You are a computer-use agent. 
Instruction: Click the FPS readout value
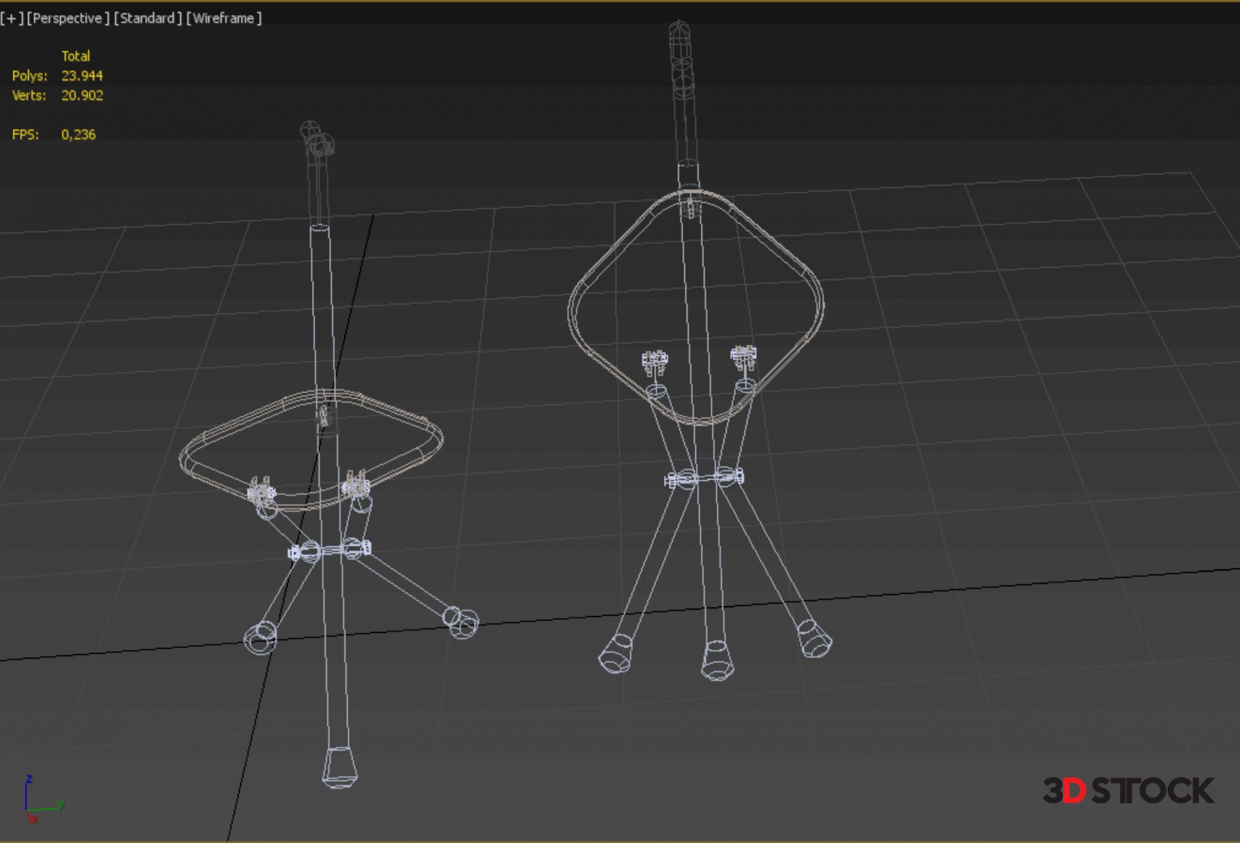pos(78,134)
